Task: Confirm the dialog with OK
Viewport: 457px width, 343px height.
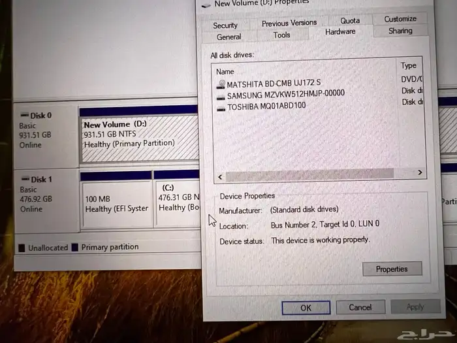Action: pos(306,307)
